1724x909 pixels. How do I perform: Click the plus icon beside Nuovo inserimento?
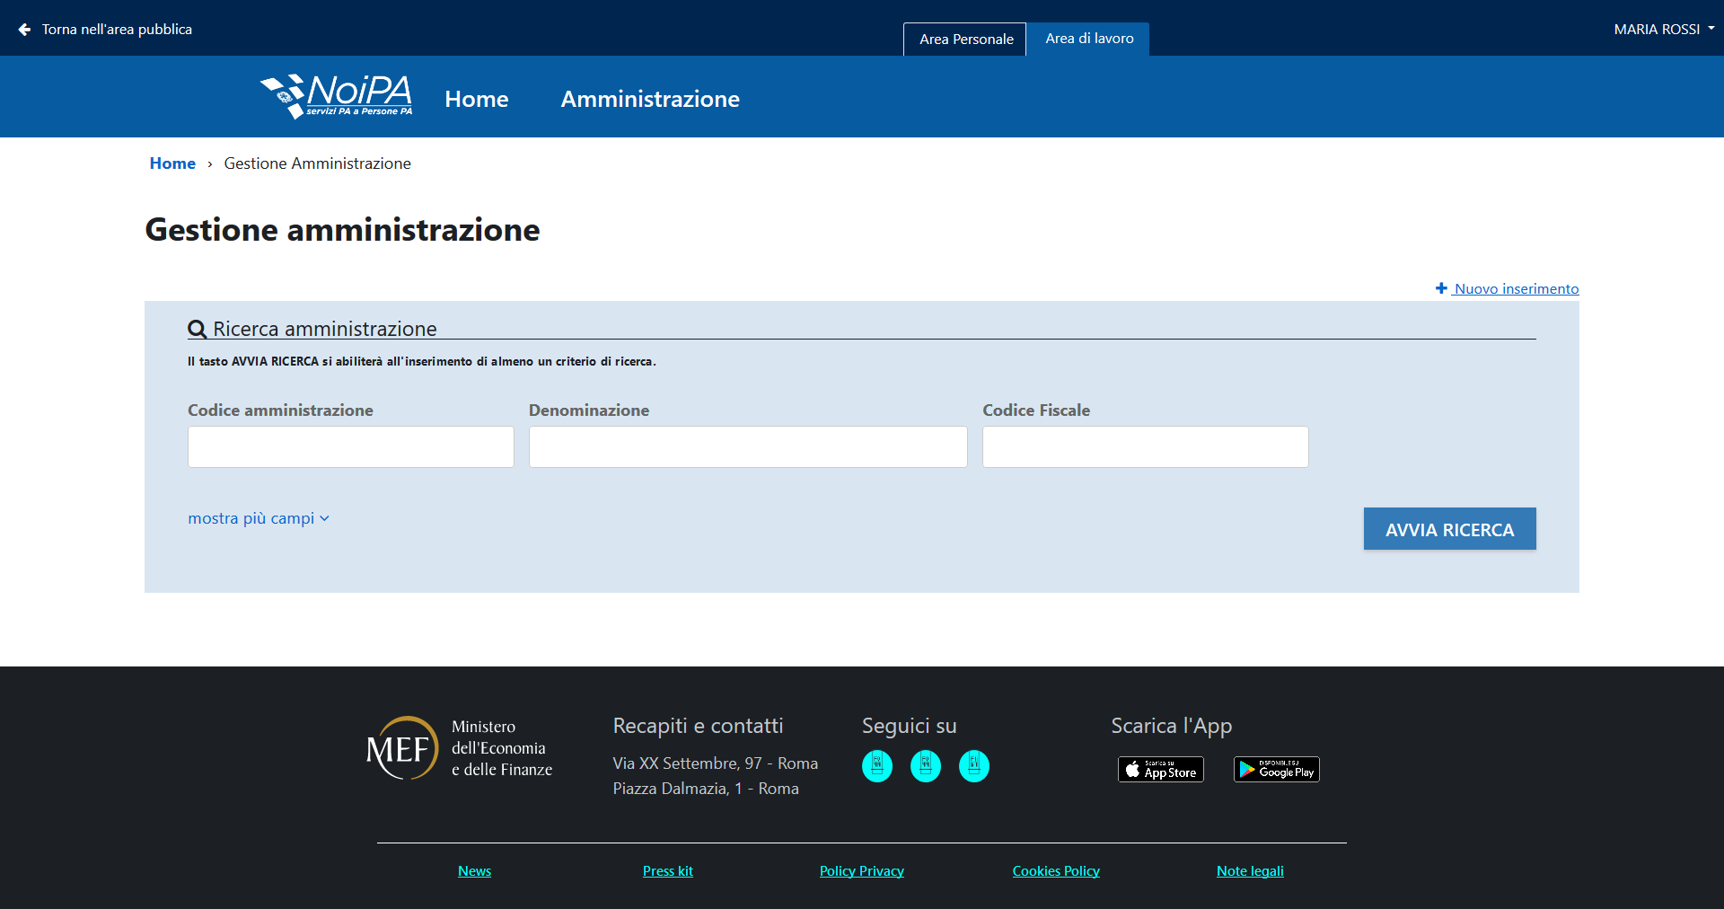click(1441, 288)
